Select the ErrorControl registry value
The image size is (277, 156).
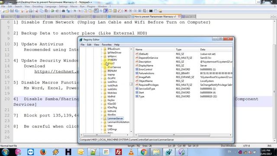click(x=145, y=69)
